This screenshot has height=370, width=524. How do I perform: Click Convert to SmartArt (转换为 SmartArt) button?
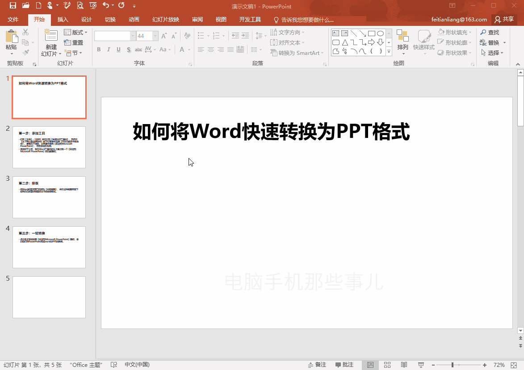point(297,53)
